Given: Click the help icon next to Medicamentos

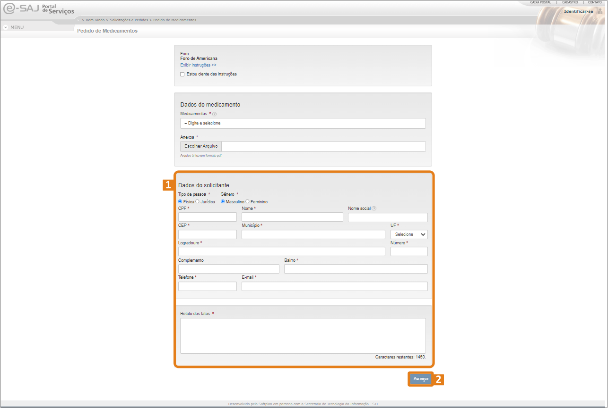Looking at the screenshot, I should click(214, 114).
